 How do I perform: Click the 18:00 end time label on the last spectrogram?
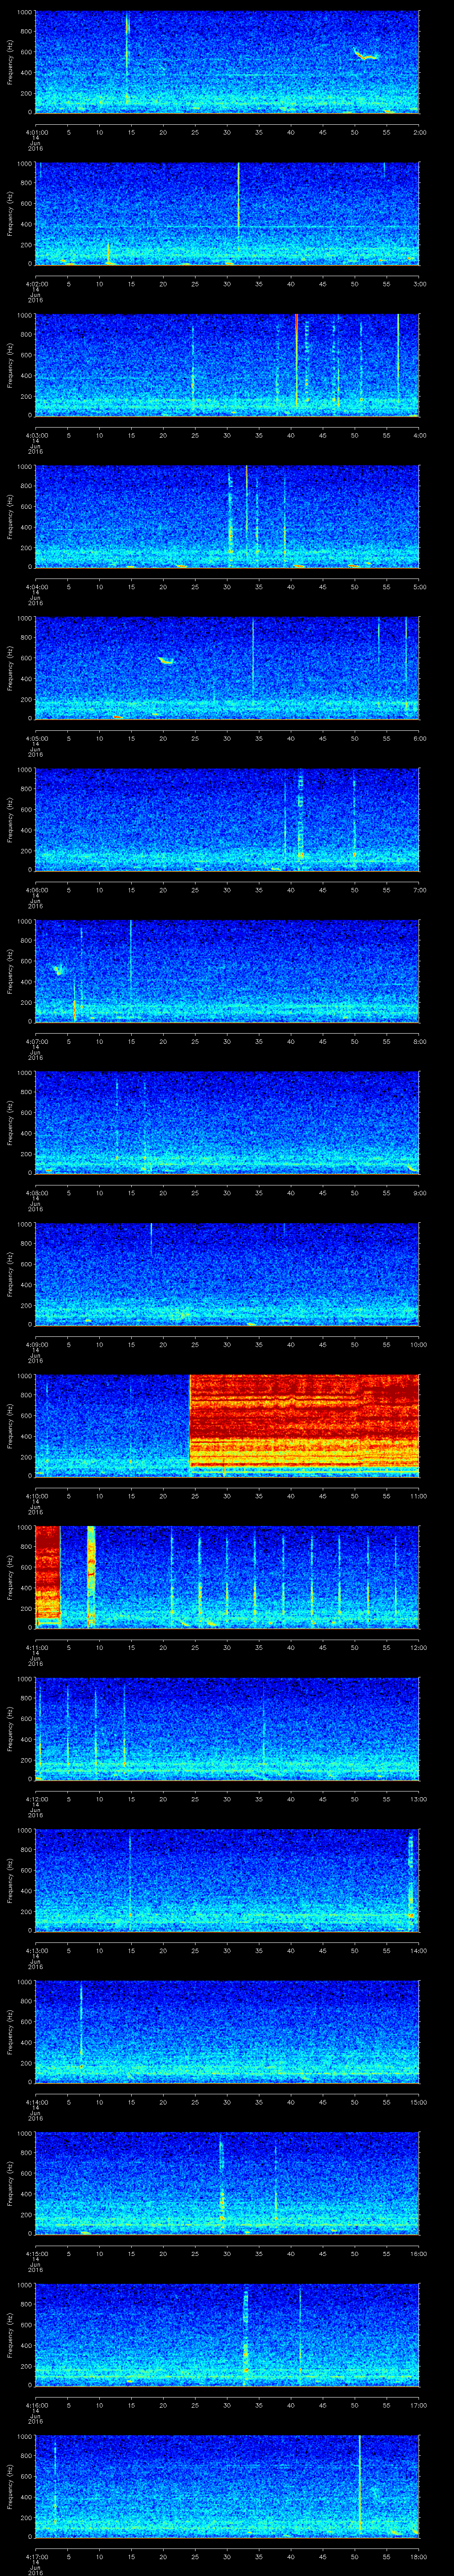[419, 2556]
